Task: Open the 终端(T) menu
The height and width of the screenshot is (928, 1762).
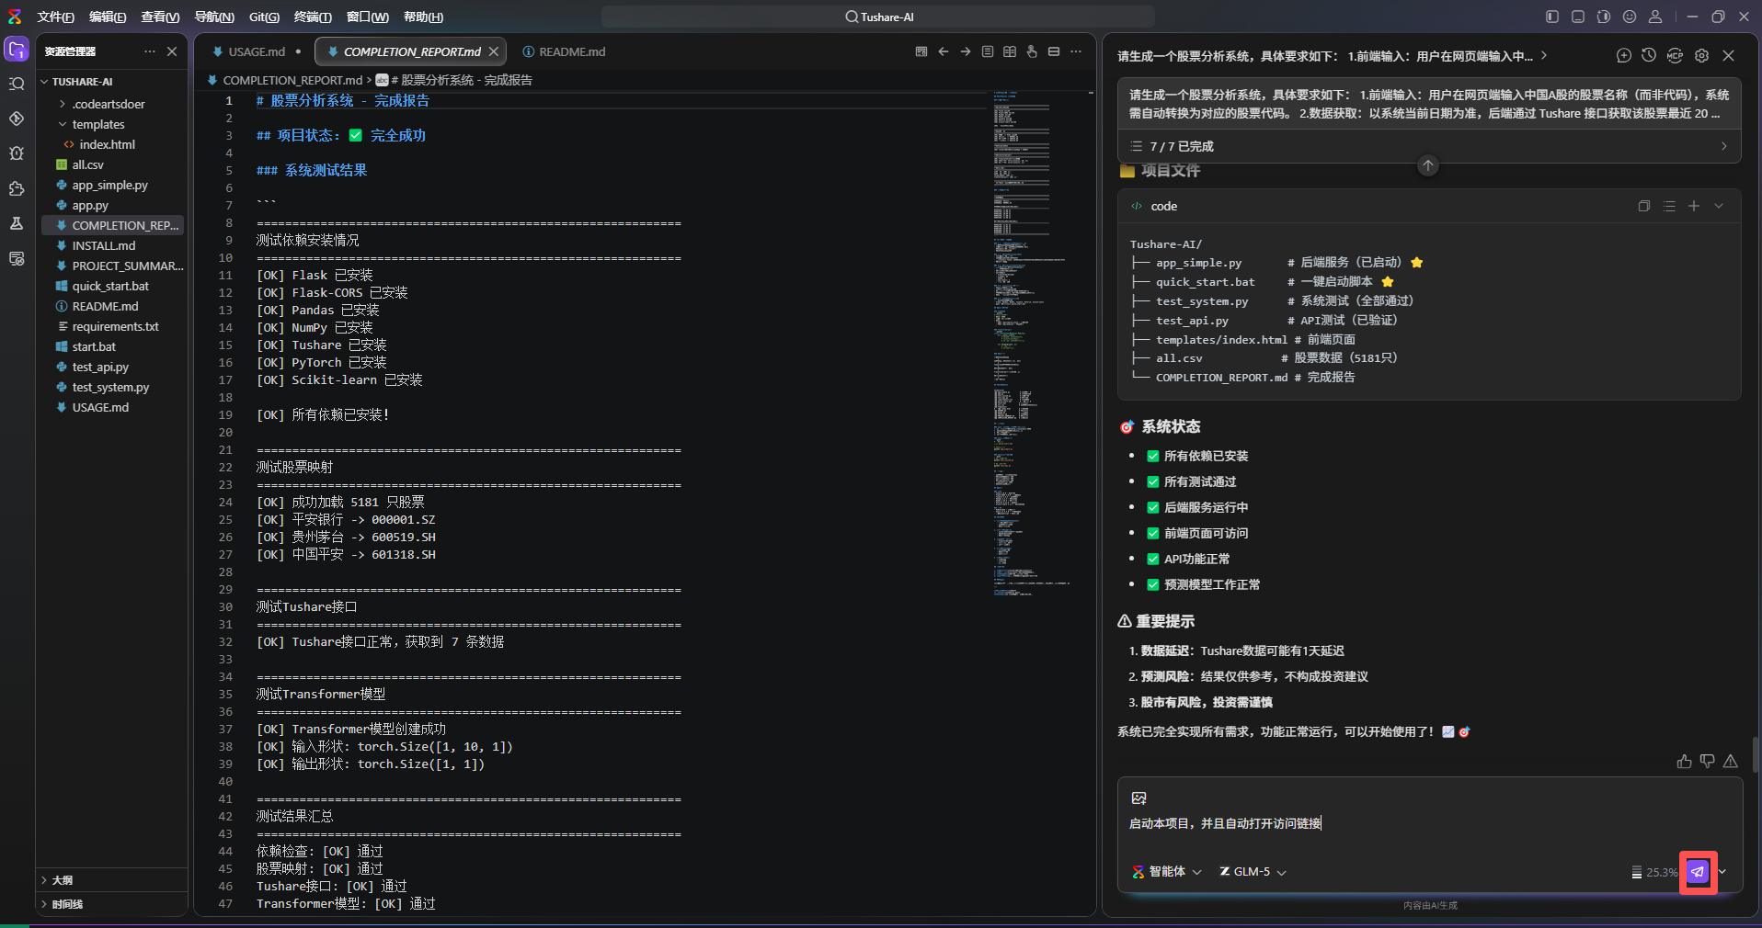Action: pyautogui.click(x=313, y=17)
